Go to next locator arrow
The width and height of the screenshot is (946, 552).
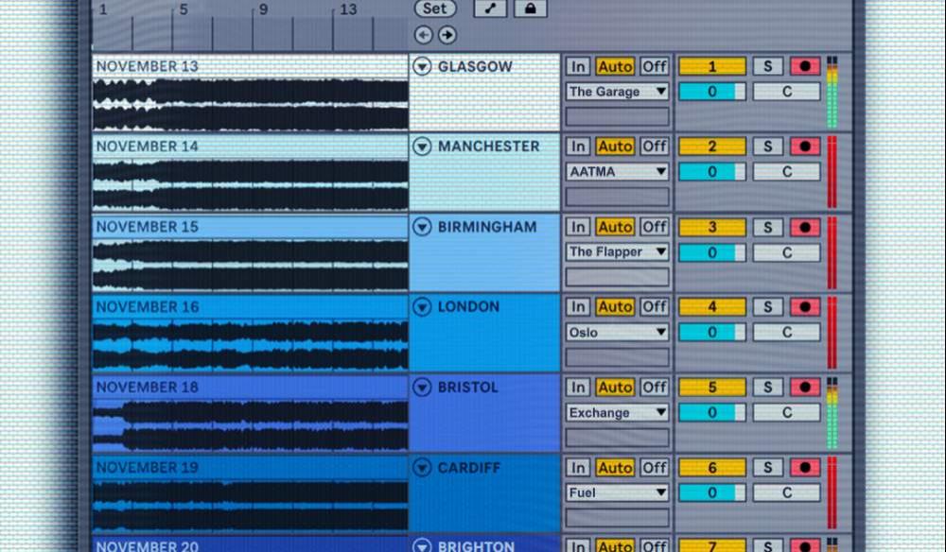(x=447, y=35)
